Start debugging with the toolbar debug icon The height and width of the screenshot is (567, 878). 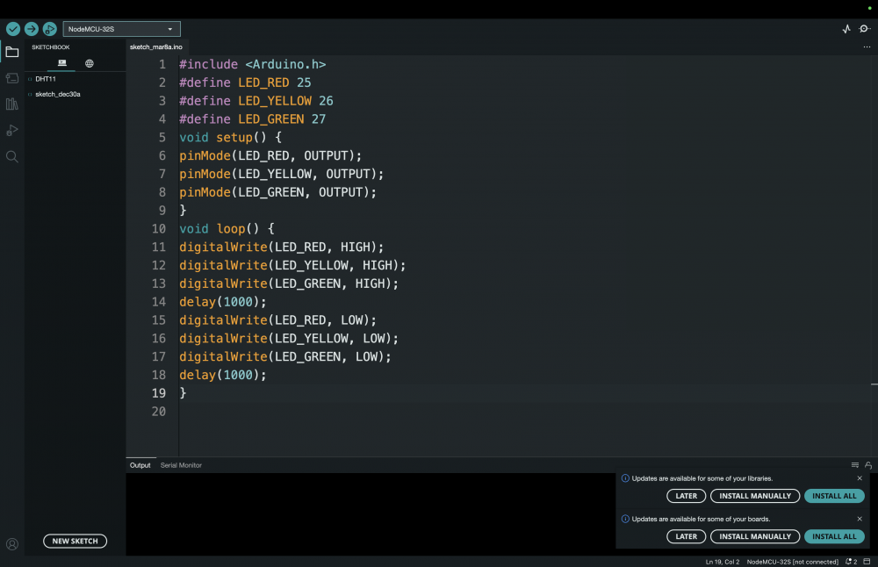(49, 29)
